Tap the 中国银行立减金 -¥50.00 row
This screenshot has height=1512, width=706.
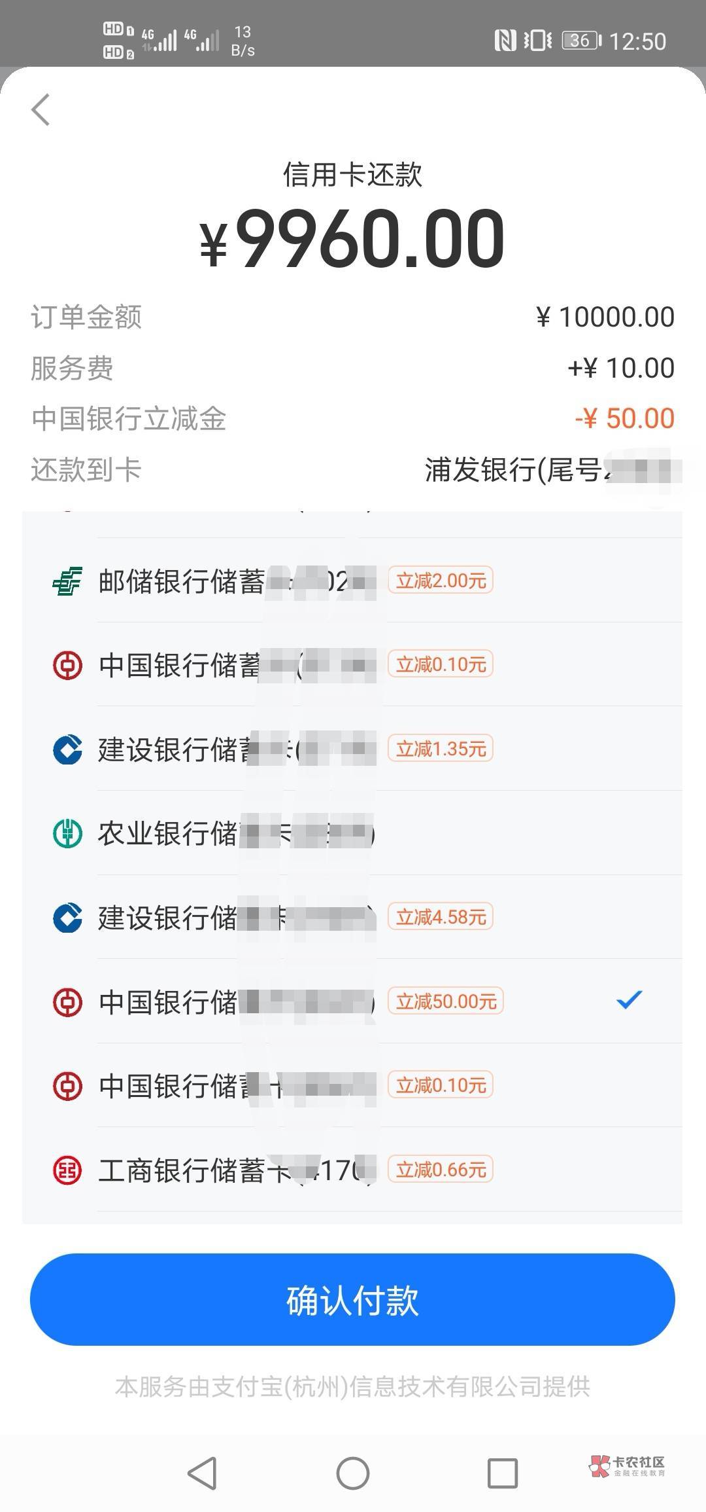(353, 418)
